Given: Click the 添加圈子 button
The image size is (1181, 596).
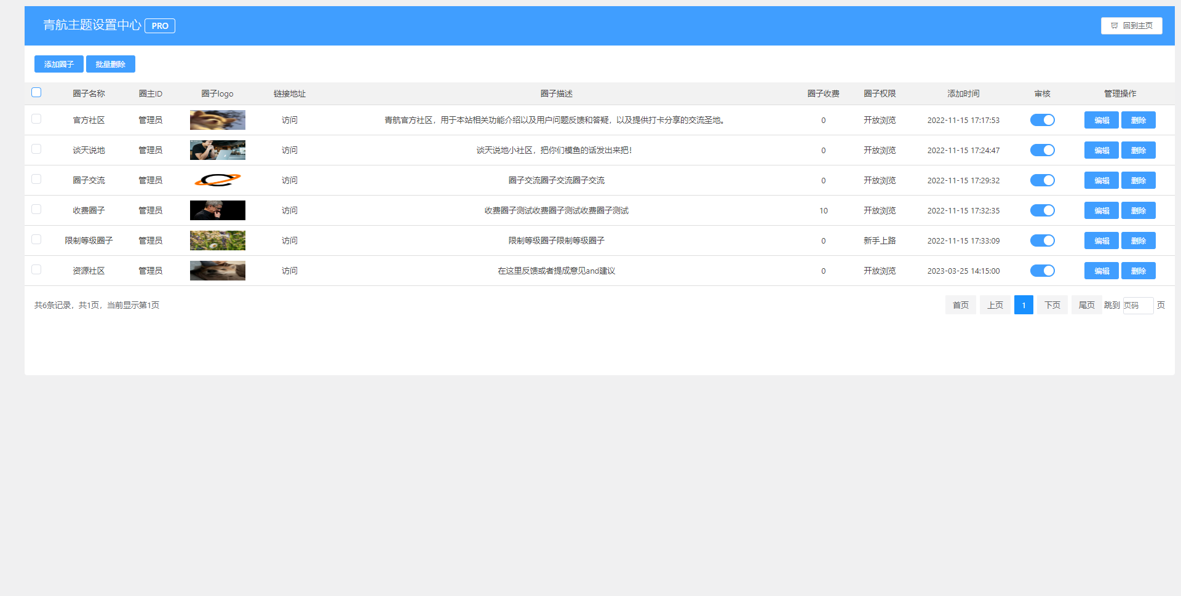Looking at the screenshot, I should 59,64.
